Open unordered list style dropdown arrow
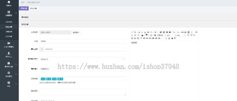 180,32
